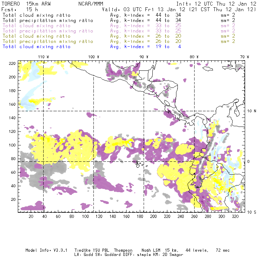The width and height of the screenshot is (258, 258).
Task: Click the "Fcst: 15 h" forecast hour text
Action: [20, 9]
